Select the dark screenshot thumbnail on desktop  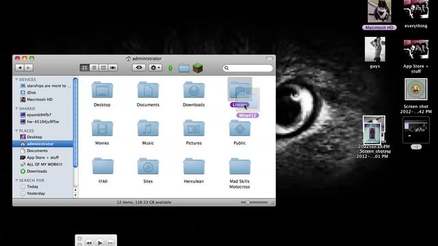[416, 130]
